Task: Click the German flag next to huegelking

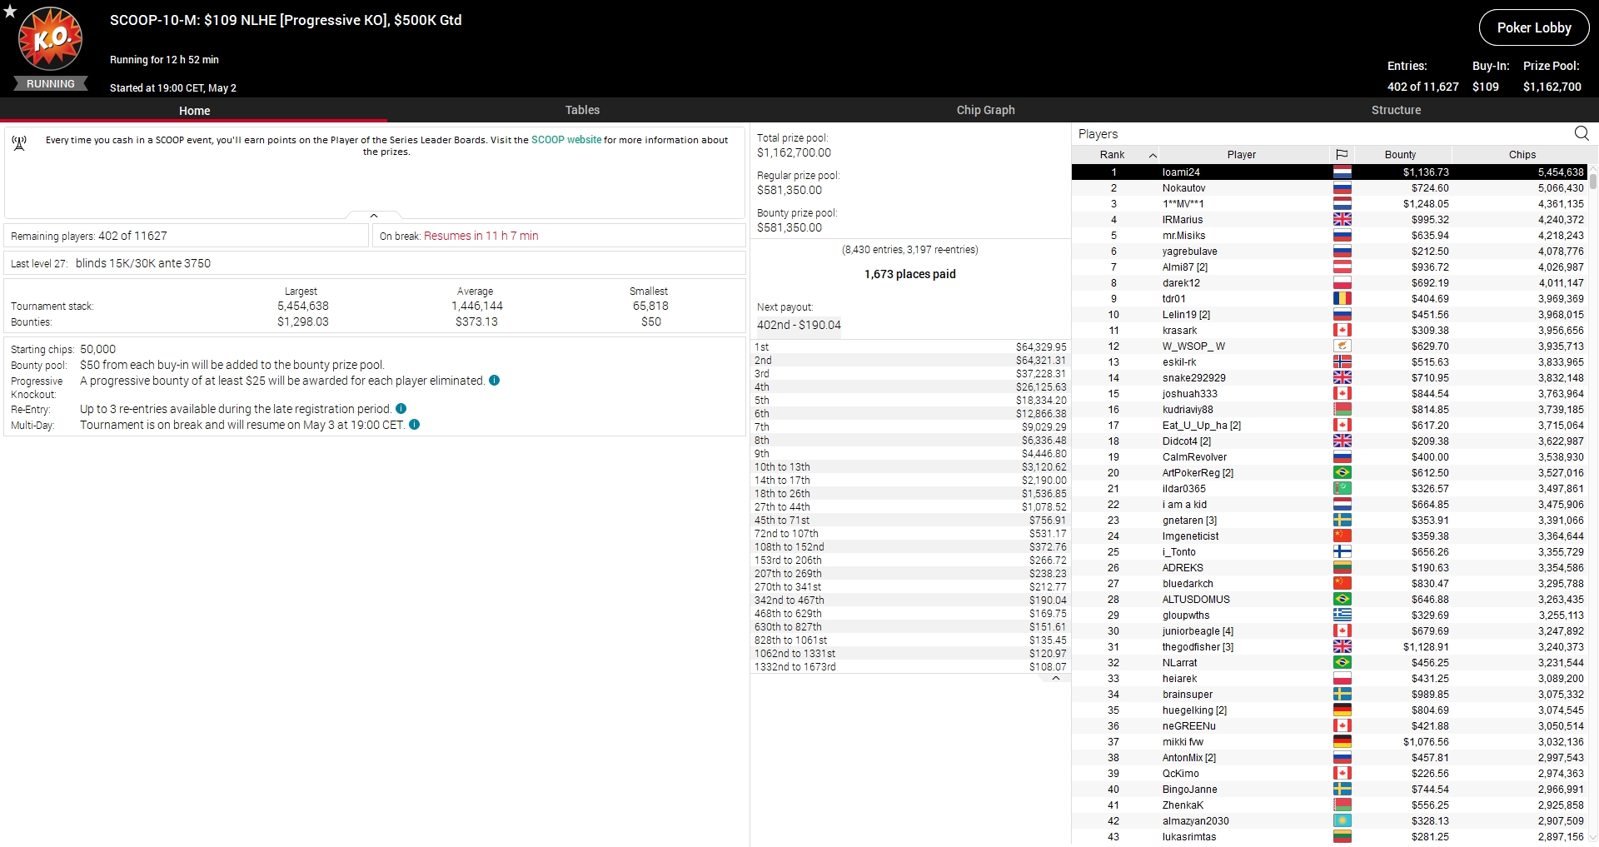Action: (x=1342, y=710)
